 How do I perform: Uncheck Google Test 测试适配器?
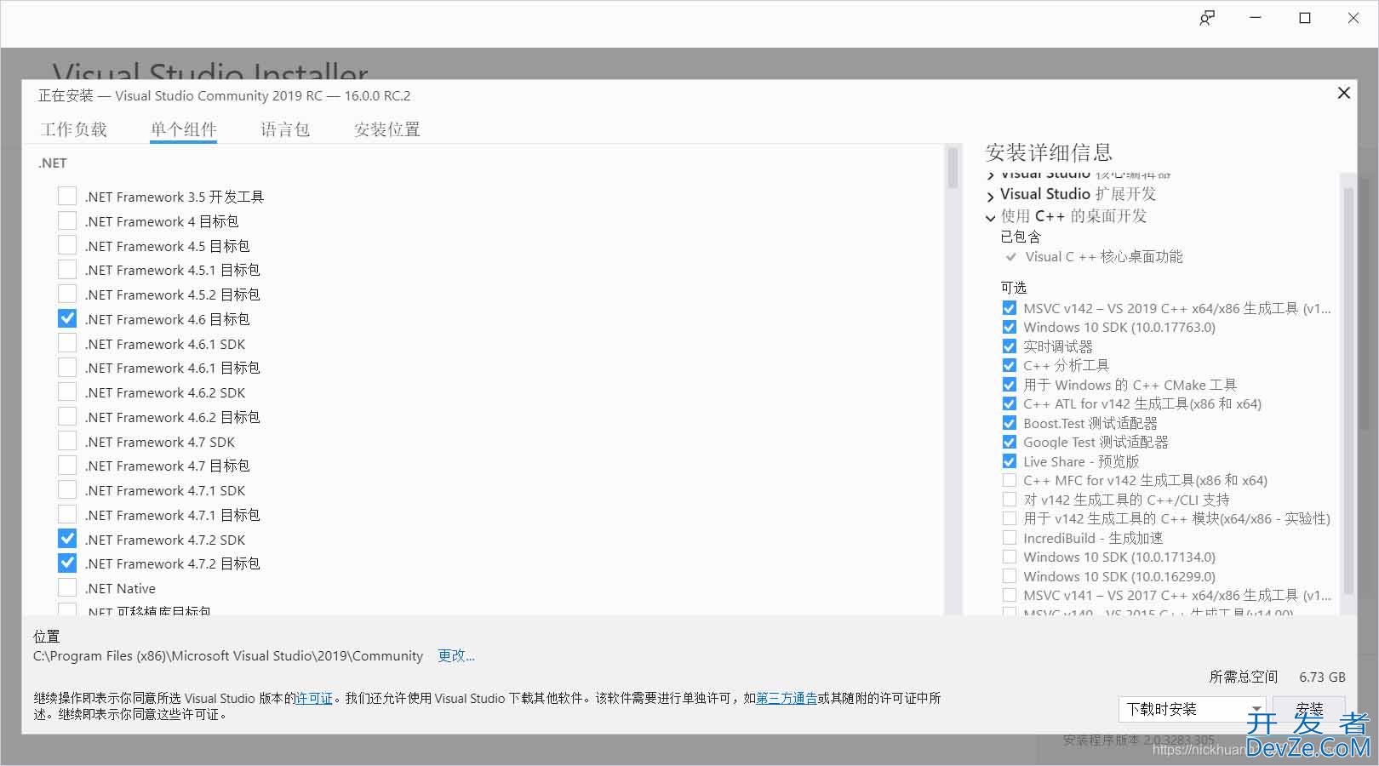pos(1010,442)
